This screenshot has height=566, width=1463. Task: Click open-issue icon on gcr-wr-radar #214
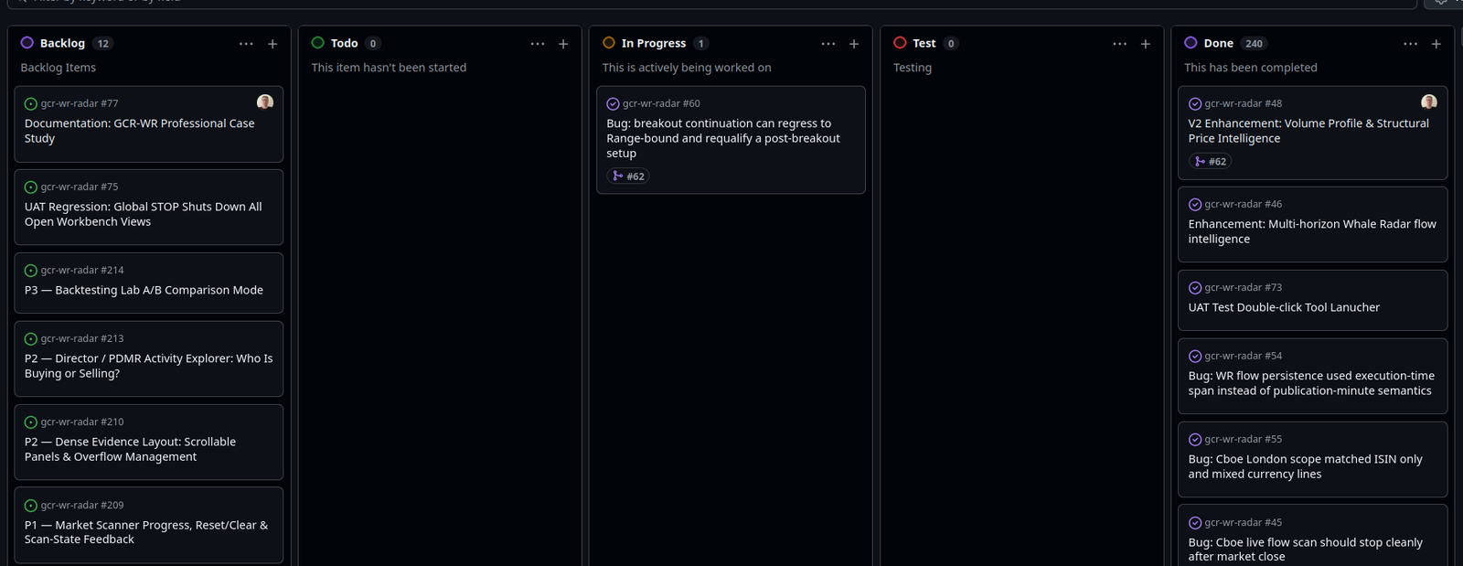pyautogui.click(x=31, y=271)
